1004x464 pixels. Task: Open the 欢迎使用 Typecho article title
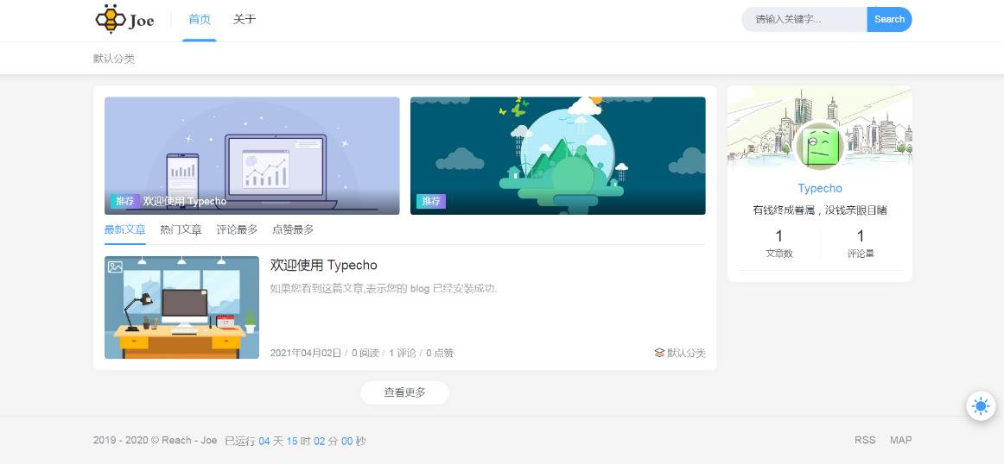click(323, 266)
